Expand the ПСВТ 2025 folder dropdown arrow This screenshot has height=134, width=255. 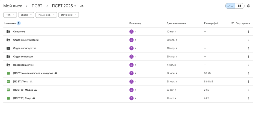(75, 6)
